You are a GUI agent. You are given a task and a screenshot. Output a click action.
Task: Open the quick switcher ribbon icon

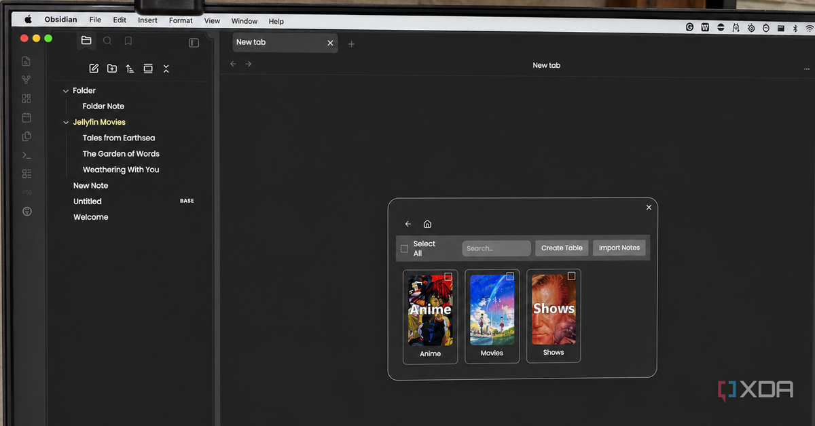point(26,61)
